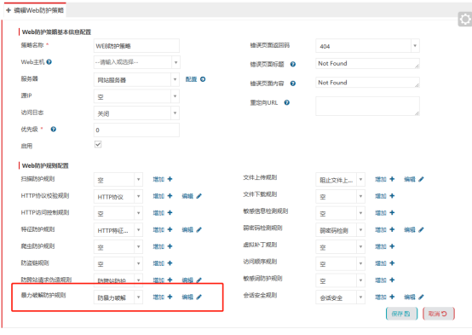Open the 敏感词防护规则 dropdown
Screen dimensions: 472x335
(x=341, y=280)
